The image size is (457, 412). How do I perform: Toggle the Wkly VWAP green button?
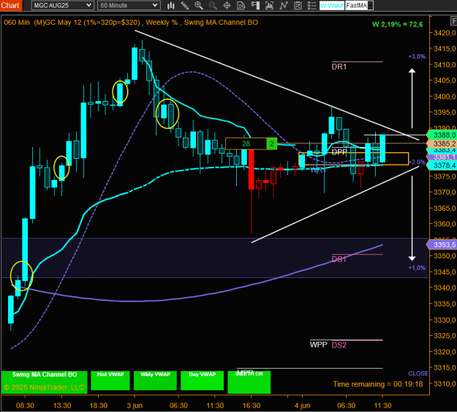(x=155, y=381)
